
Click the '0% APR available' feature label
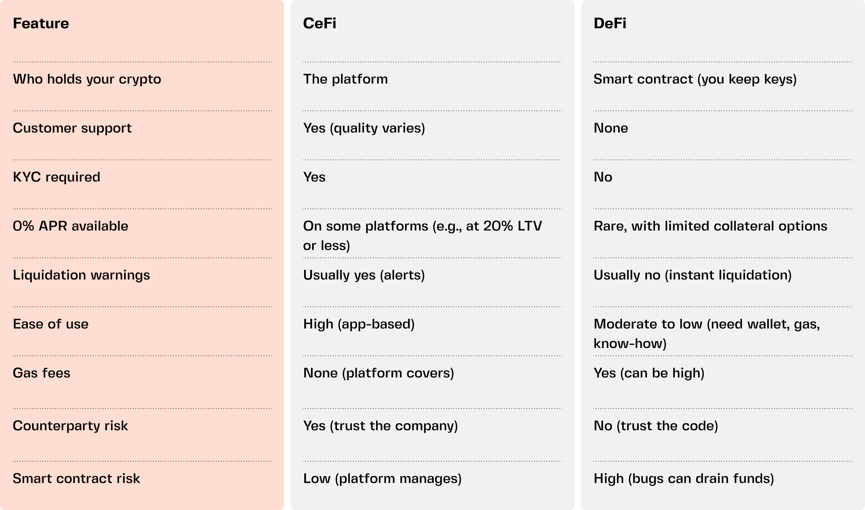[x=70, y=226]
